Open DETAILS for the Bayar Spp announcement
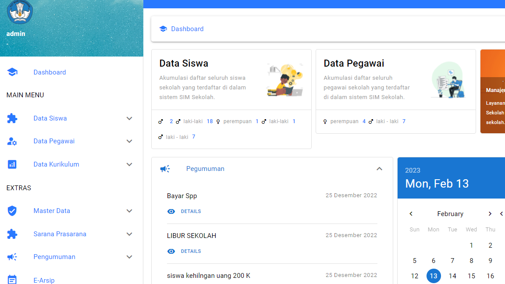Screen dimensions: 505x284 (x=191, y=211)
